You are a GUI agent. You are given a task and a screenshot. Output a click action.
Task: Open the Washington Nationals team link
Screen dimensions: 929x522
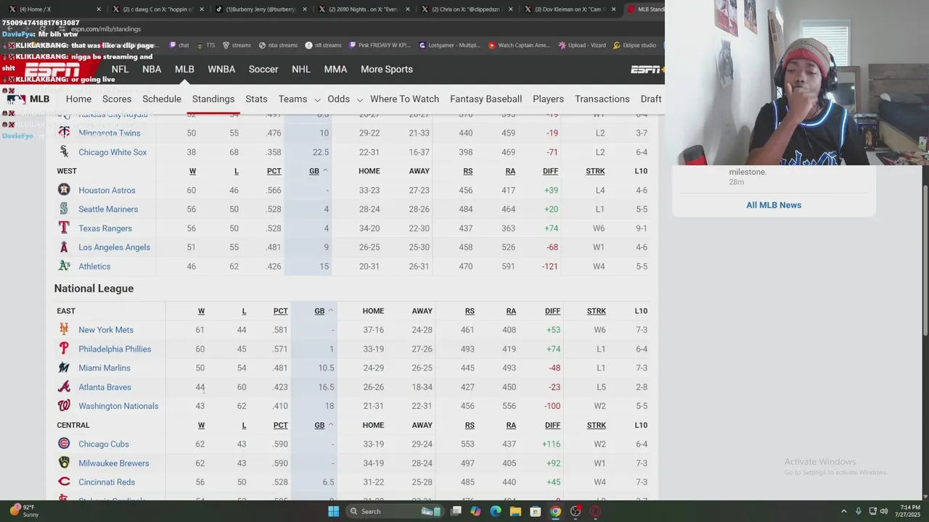118,406
